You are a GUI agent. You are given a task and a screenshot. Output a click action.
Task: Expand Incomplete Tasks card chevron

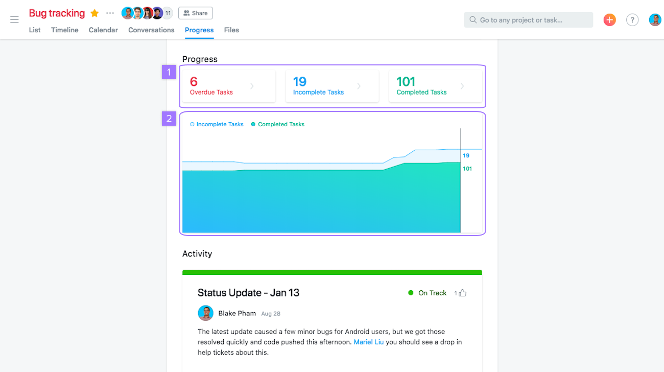[359, 86]
